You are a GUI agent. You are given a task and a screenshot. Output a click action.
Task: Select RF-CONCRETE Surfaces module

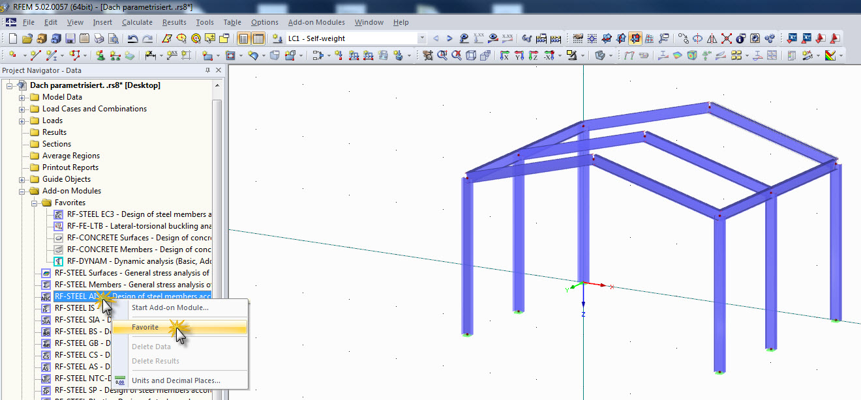tap(139, 238)
